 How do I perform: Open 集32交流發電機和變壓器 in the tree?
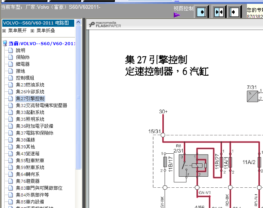[x=41, y=106]
